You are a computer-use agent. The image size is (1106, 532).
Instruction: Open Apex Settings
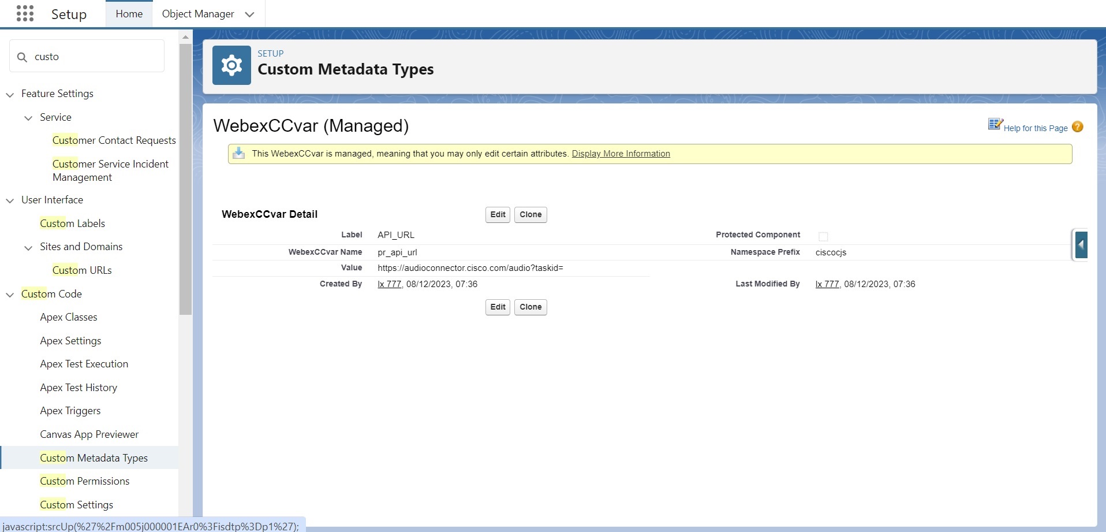70,341
